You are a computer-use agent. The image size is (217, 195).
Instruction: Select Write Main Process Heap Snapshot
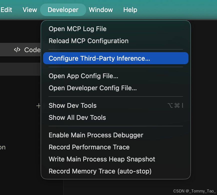116,159
